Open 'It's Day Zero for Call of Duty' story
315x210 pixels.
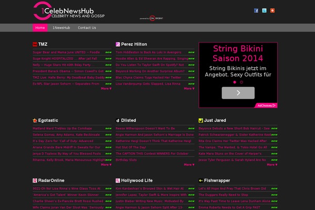(63, 141)
